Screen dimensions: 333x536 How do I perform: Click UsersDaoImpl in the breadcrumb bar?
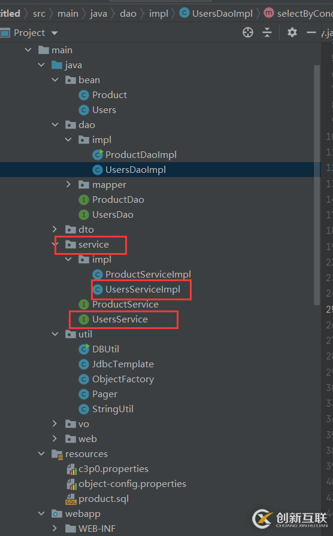[x=222, y=13]
